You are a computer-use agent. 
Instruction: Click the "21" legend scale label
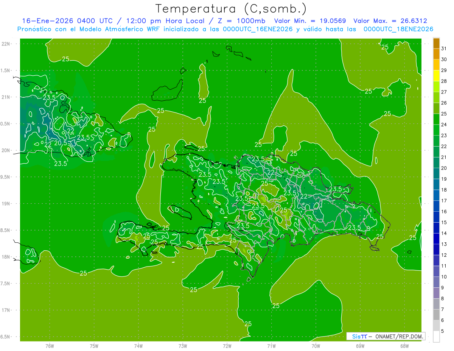444,157
